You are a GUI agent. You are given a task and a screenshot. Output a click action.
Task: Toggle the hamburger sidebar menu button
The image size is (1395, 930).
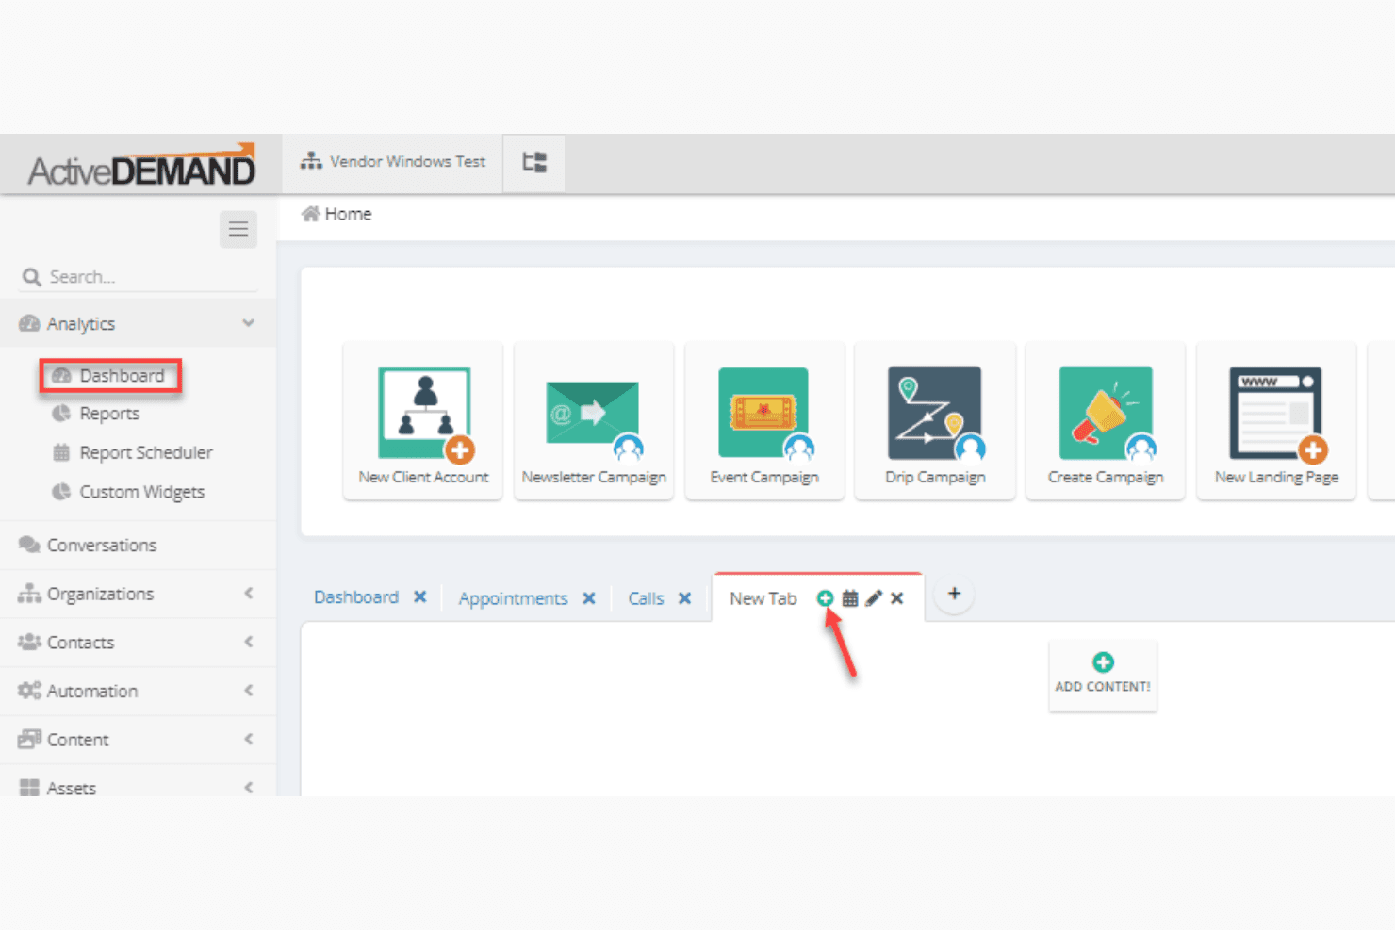pyautogui.click(x=238, y=229)
